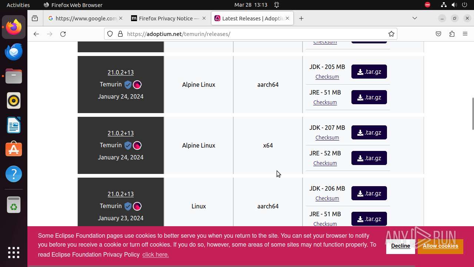Bookmark this page with the star
This screenshot has height=267, width=474.
[x=391, y=34]
